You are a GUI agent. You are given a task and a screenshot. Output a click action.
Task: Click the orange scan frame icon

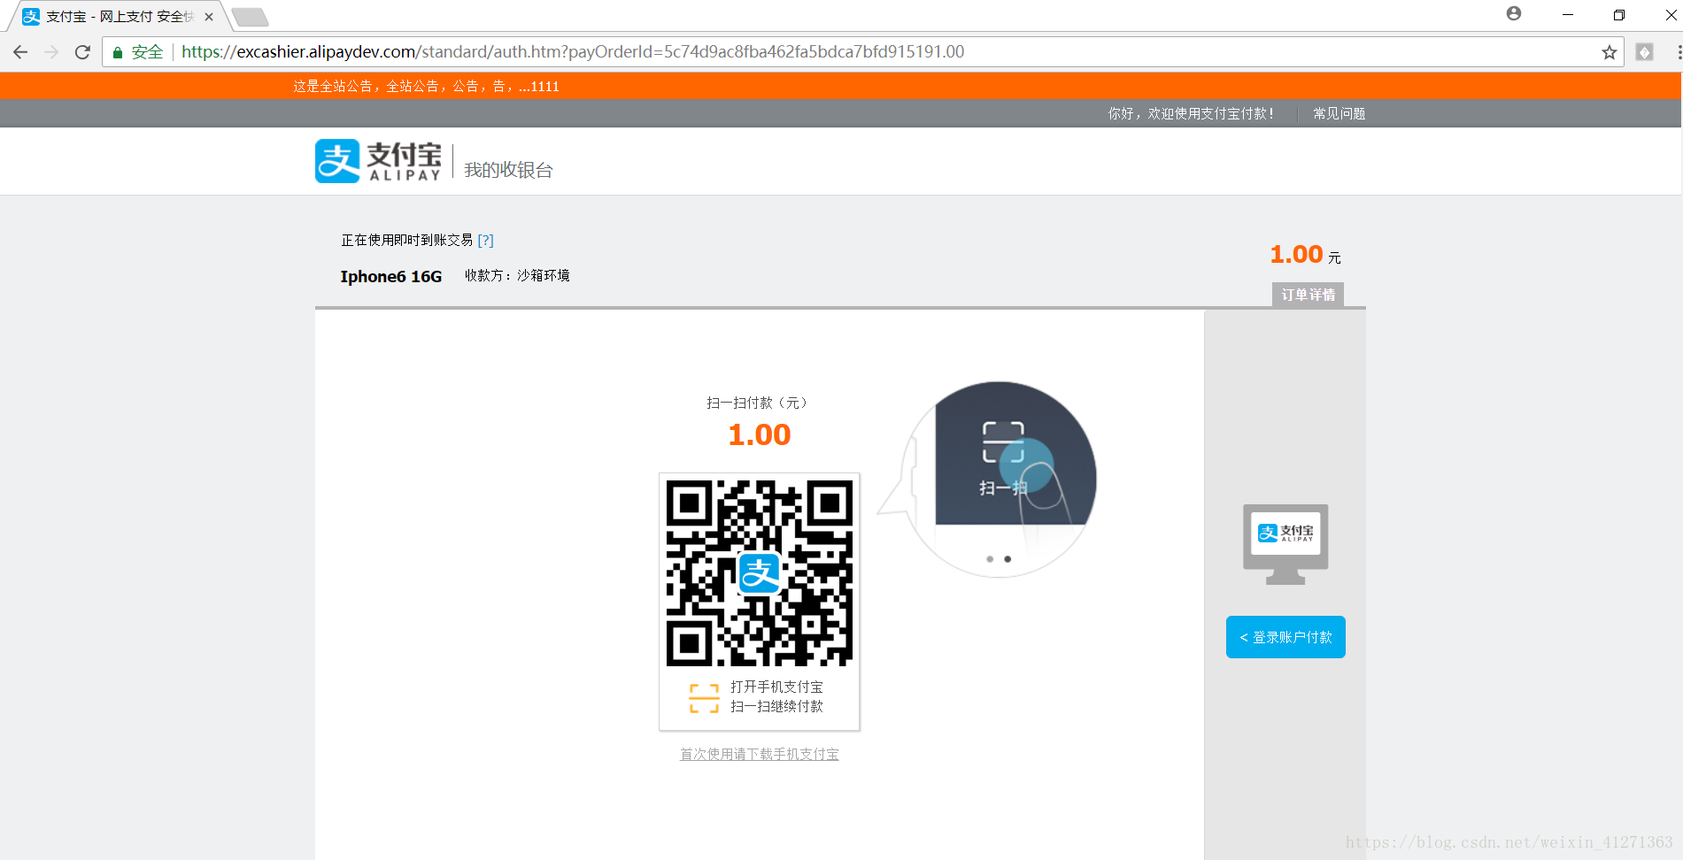704,697
